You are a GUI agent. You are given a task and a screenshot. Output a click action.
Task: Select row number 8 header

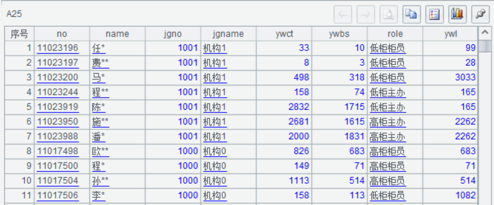[x=19, y=151]
